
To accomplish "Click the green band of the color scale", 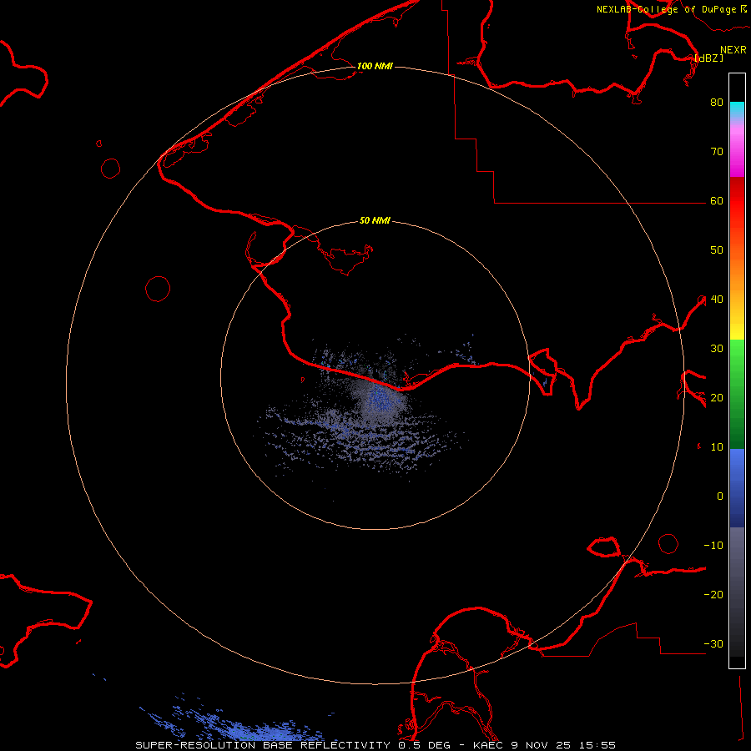I will pos(737,394).
